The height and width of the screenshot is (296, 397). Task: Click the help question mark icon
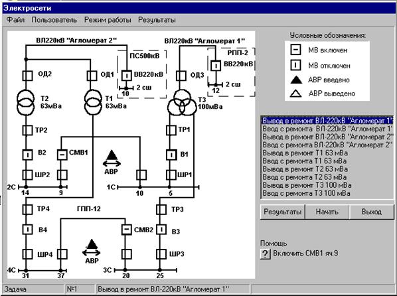pos(265,254)
